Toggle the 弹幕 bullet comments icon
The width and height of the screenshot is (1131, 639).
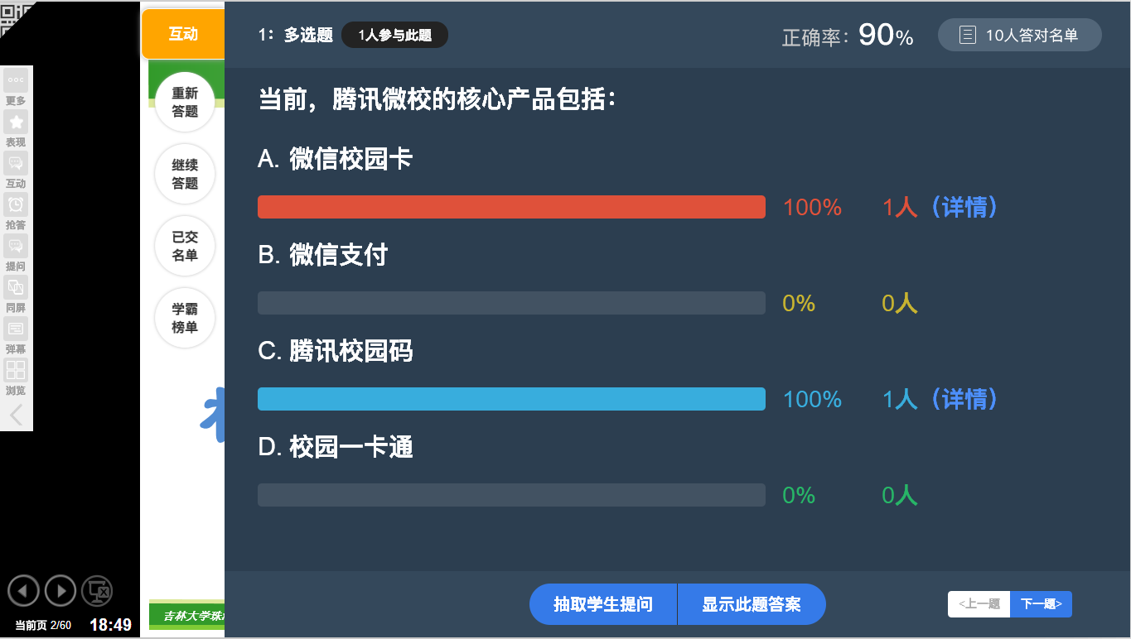tap(16, 329)
